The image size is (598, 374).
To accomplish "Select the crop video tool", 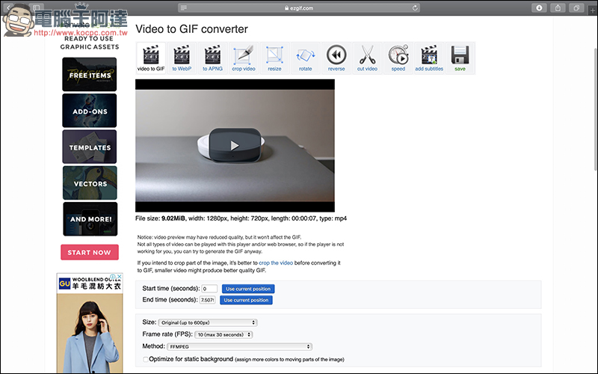I will [x=244, y=58].
